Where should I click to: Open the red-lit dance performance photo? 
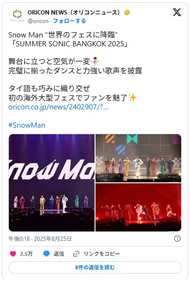point(138,207)
